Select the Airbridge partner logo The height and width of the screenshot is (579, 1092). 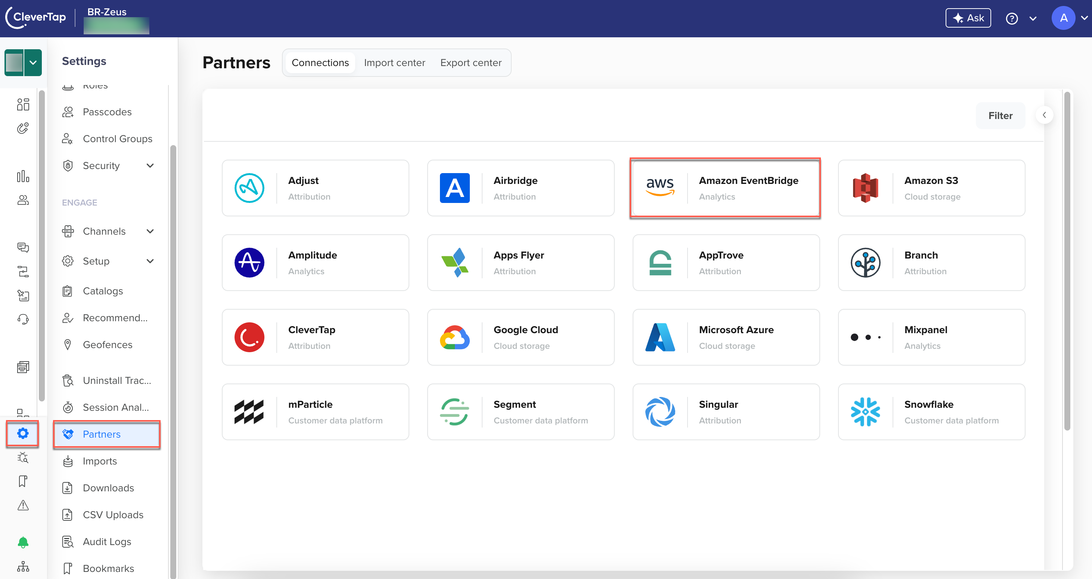(455, 188)
